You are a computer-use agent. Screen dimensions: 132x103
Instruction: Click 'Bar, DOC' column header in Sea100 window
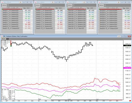90,8
